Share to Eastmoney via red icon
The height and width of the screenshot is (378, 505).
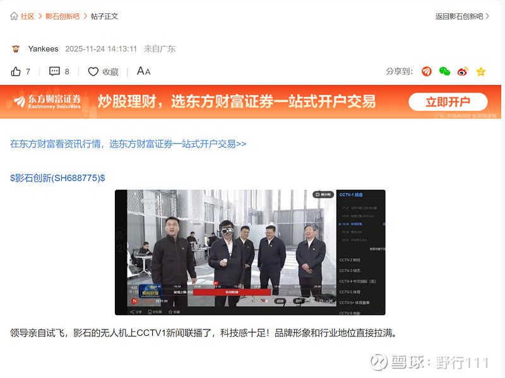pos(427,71)
